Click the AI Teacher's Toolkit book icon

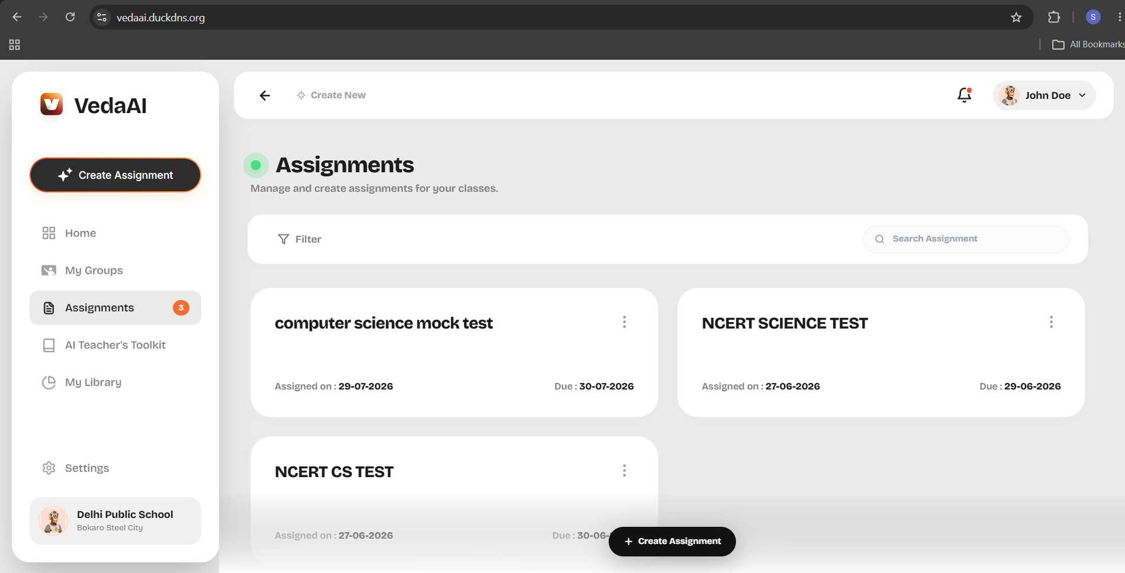tap(49, 345)
